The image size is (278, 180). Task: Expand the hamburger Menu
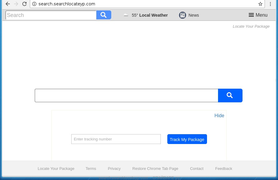(x=258, y=15)
